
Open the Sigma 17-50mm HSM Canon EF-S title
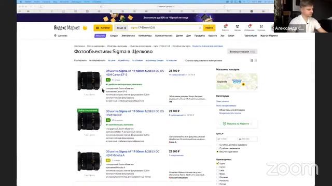click(135, 73)
